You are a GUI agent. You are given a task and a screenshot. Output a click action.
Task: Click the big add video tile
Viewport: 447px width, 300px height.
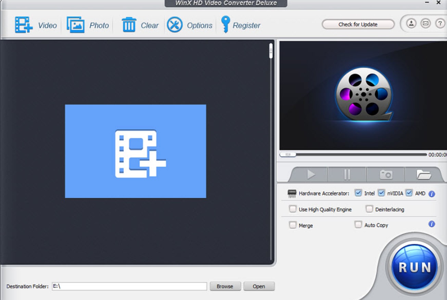click(136, 151)
